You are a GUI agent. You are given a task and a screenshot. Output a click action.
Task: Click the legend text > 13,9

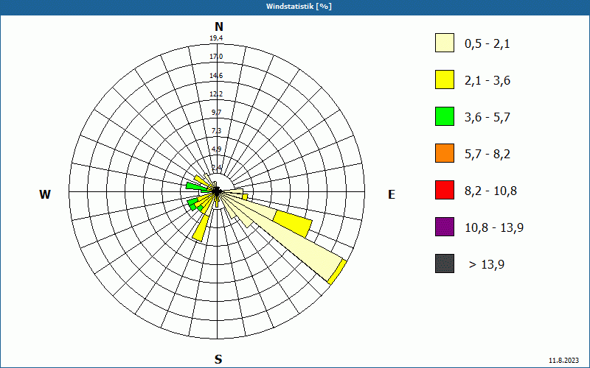487,265
